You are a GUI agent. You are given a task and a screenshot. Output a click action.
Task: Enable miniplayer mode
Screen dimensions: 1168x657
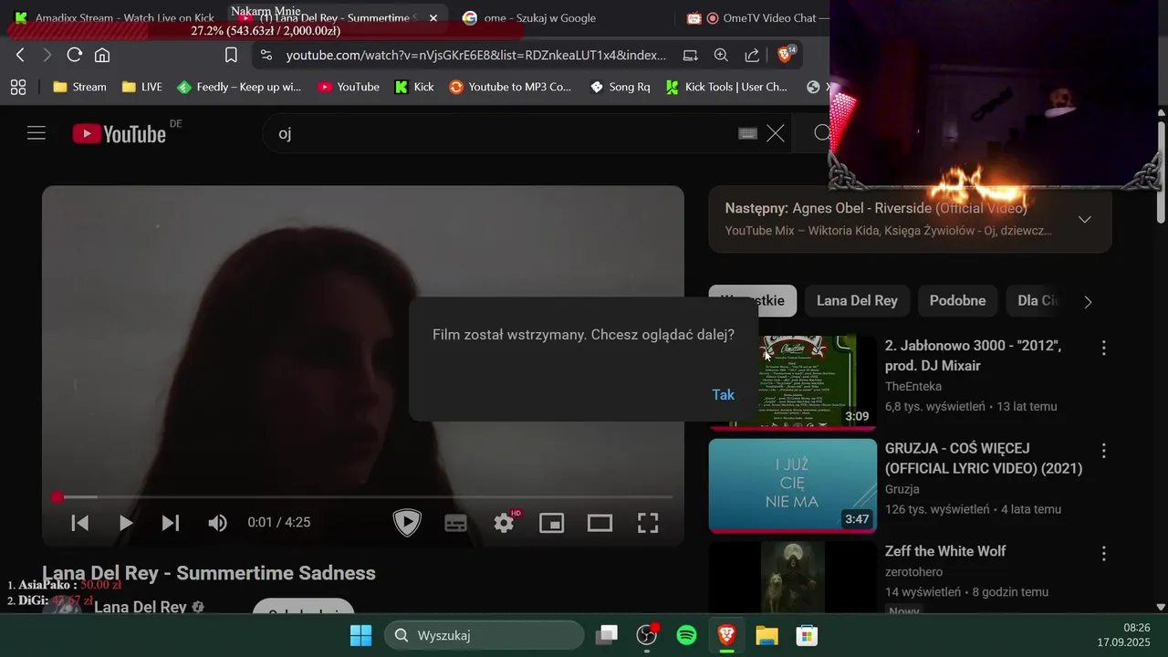coord(551,523)
